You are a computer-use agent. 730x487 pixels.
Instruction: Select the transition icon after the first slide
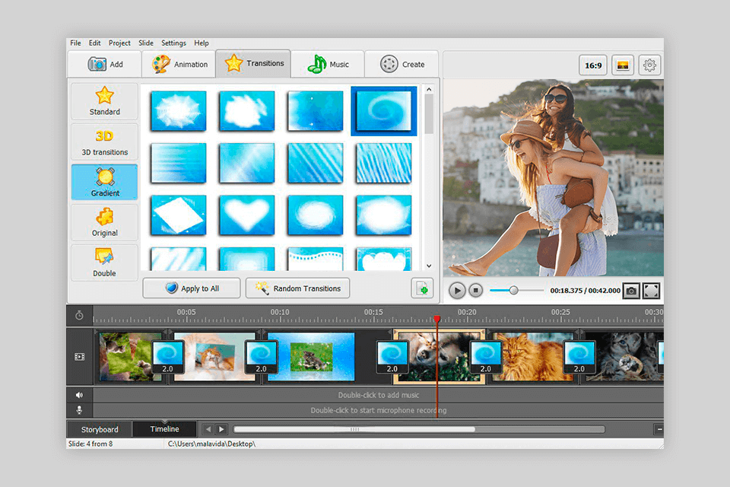point(167,357)
